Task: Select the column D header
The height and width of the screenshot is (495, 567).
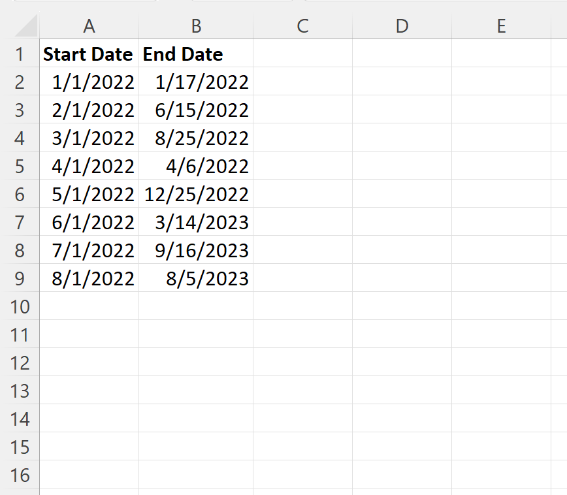Action: click(402, 26)
